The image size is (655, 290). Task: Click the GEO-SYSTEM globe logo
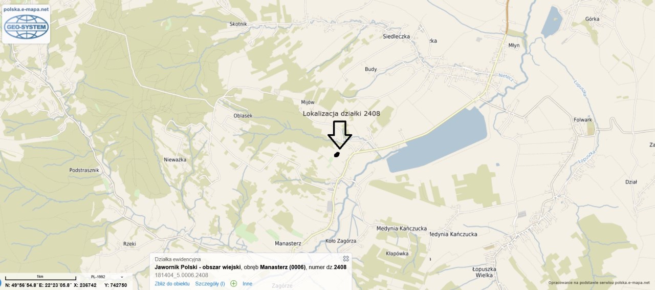pyautogui.click(x=26, y=27)
